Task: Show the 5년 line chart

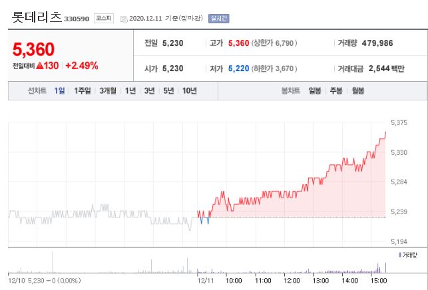Action: [168, 90]
